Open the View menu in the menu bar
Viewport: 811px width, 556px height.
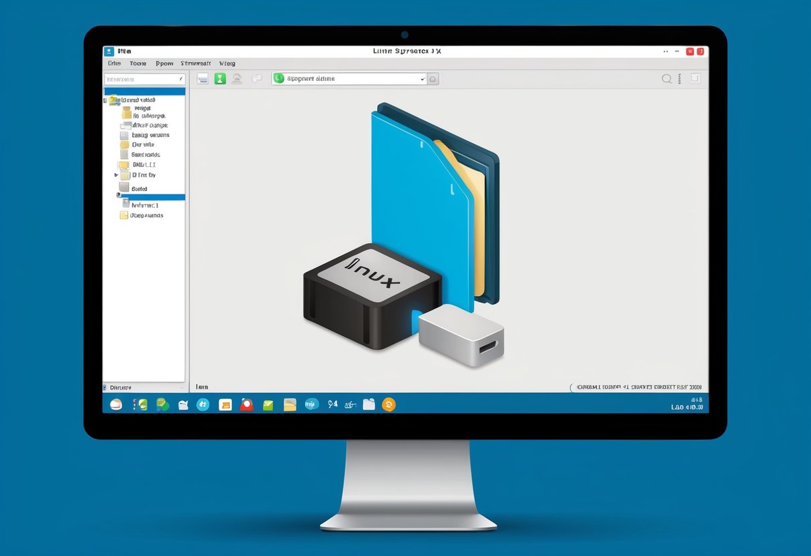click(x=227, y=63)
